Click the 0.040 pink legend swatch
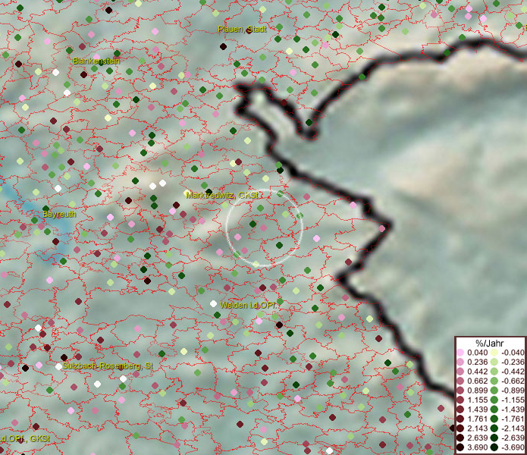Viewport: 527px width, 455px height. pyautogui.click(x=460, y=353)
